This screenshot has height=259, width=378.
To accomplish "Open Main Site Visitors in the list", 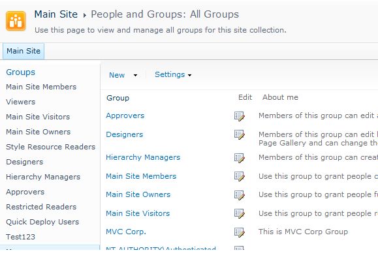I will tap(138, 213).
